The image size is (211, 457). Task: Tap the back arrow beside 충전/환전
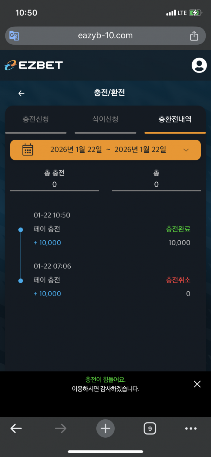click(21, 93)
